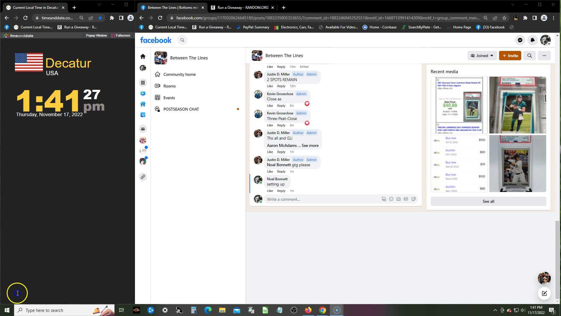
Task: Click the new message compose icon
Action: coord(544,293)
